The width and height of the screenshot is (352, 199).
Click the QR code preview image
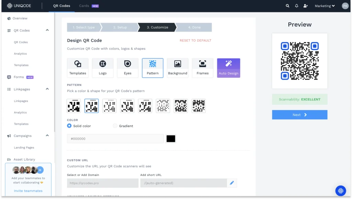point(300,61)
